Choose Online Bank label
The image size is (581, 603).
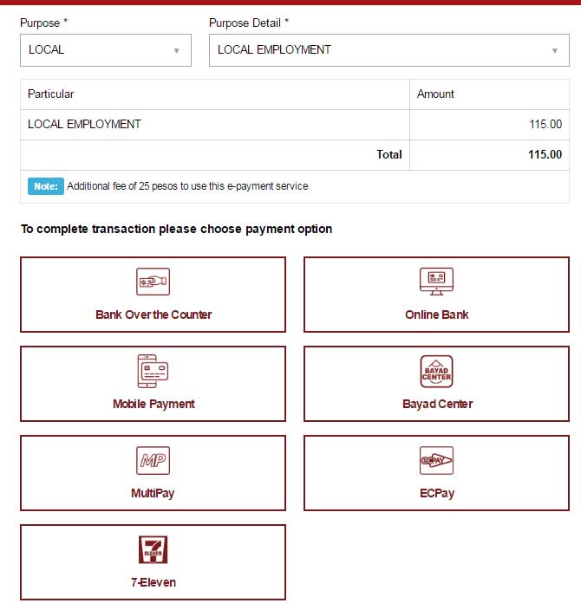pyautogui.click(x=436, y=314)
